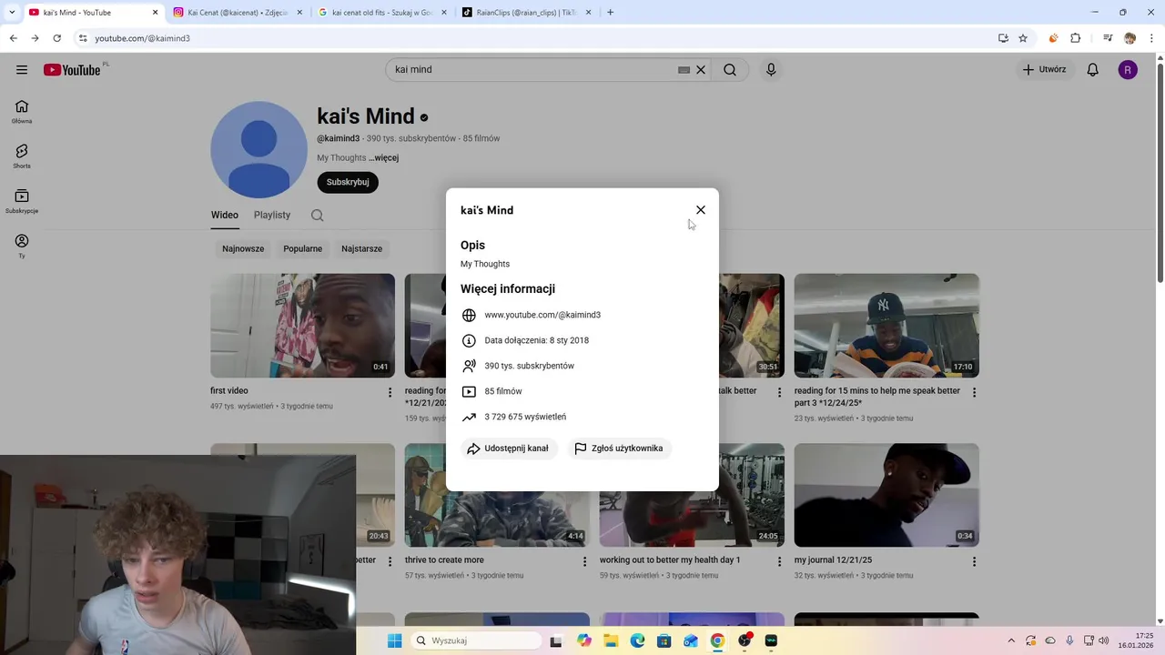1165x655 pixels.
Task: Click the page vertical scrollbar
Action: (1160, 173)
